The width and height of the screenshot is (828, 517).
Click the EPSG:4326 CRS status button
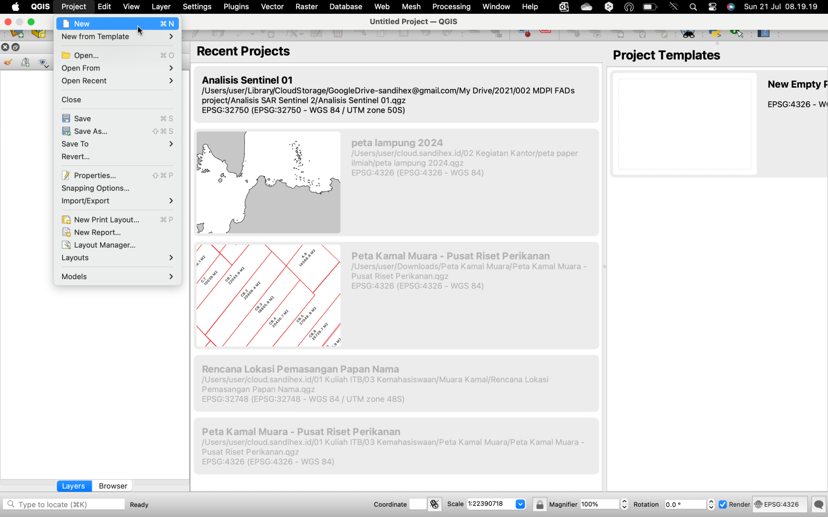[781, 504]
